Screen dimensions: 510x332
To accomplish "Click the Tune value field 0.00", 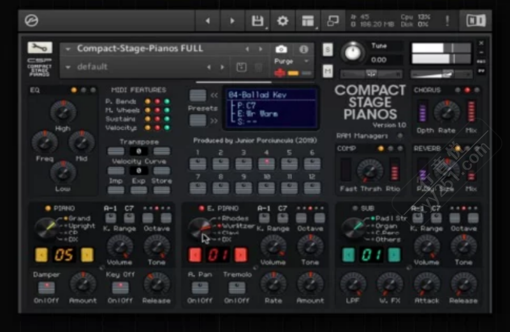I will point(386,60).
